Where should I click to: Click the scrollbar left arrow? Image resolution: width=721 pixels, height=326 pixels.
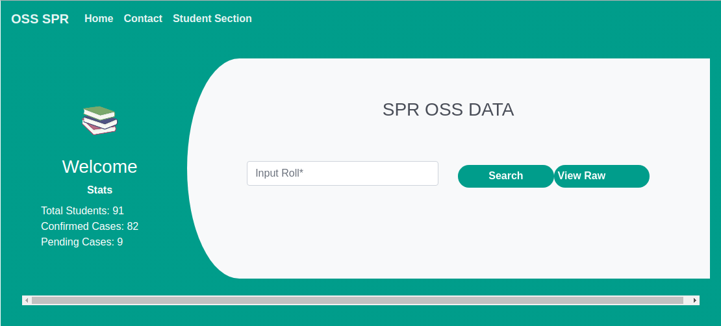click(x=27, y=300)
